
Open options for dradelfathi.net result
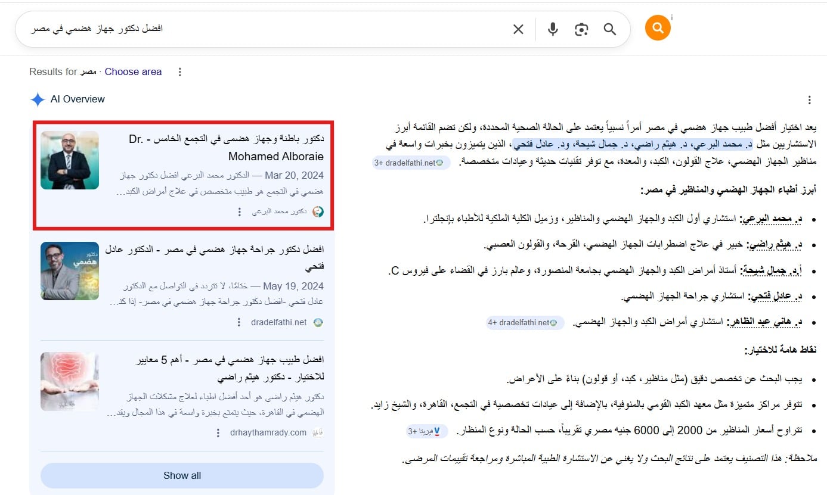(x=239, y=322)
